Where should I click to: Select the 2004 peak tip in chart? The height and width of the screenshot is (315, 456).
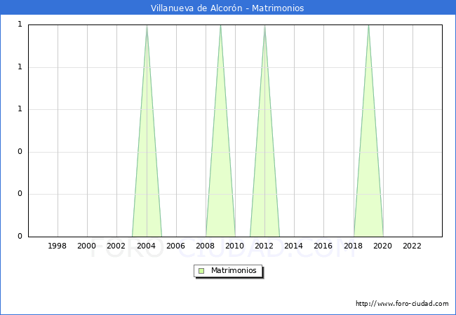click(147, 26)
